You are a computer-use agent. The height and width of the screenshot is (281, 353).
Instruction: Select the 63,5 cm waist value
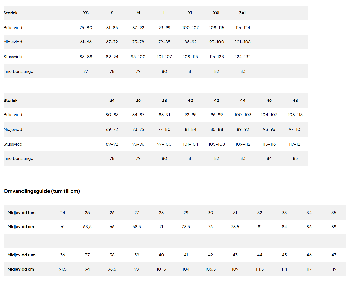pyautogui.click(x=87, y=227)
